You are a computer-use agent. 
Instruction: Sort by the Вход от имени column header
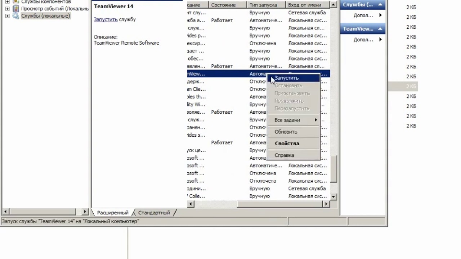point(308,5)
